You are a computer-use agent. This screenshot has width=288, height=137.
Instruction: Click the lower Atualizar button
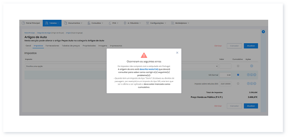click(251, 106)
